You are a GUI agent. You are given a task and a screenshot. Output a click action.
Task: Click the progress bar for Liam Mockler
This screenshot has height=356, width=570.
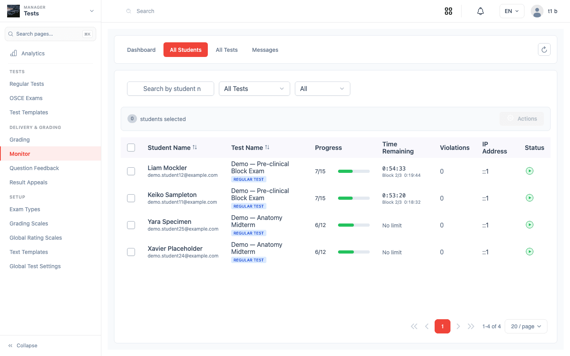[354, 171]
